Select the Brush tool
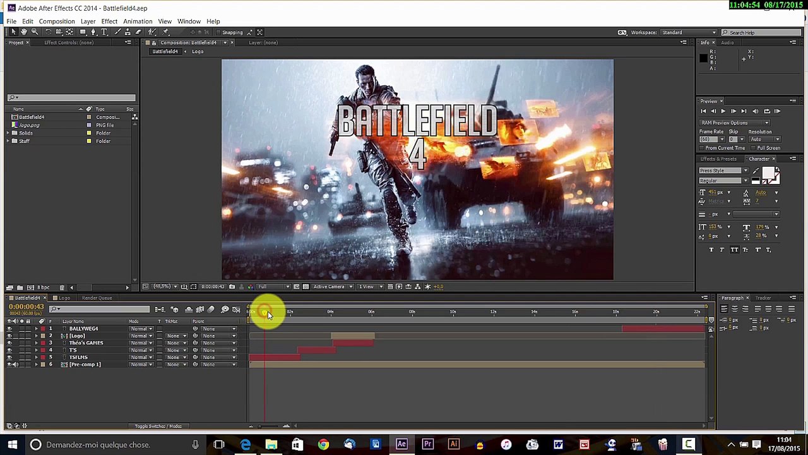 click(x=117, y=32)
